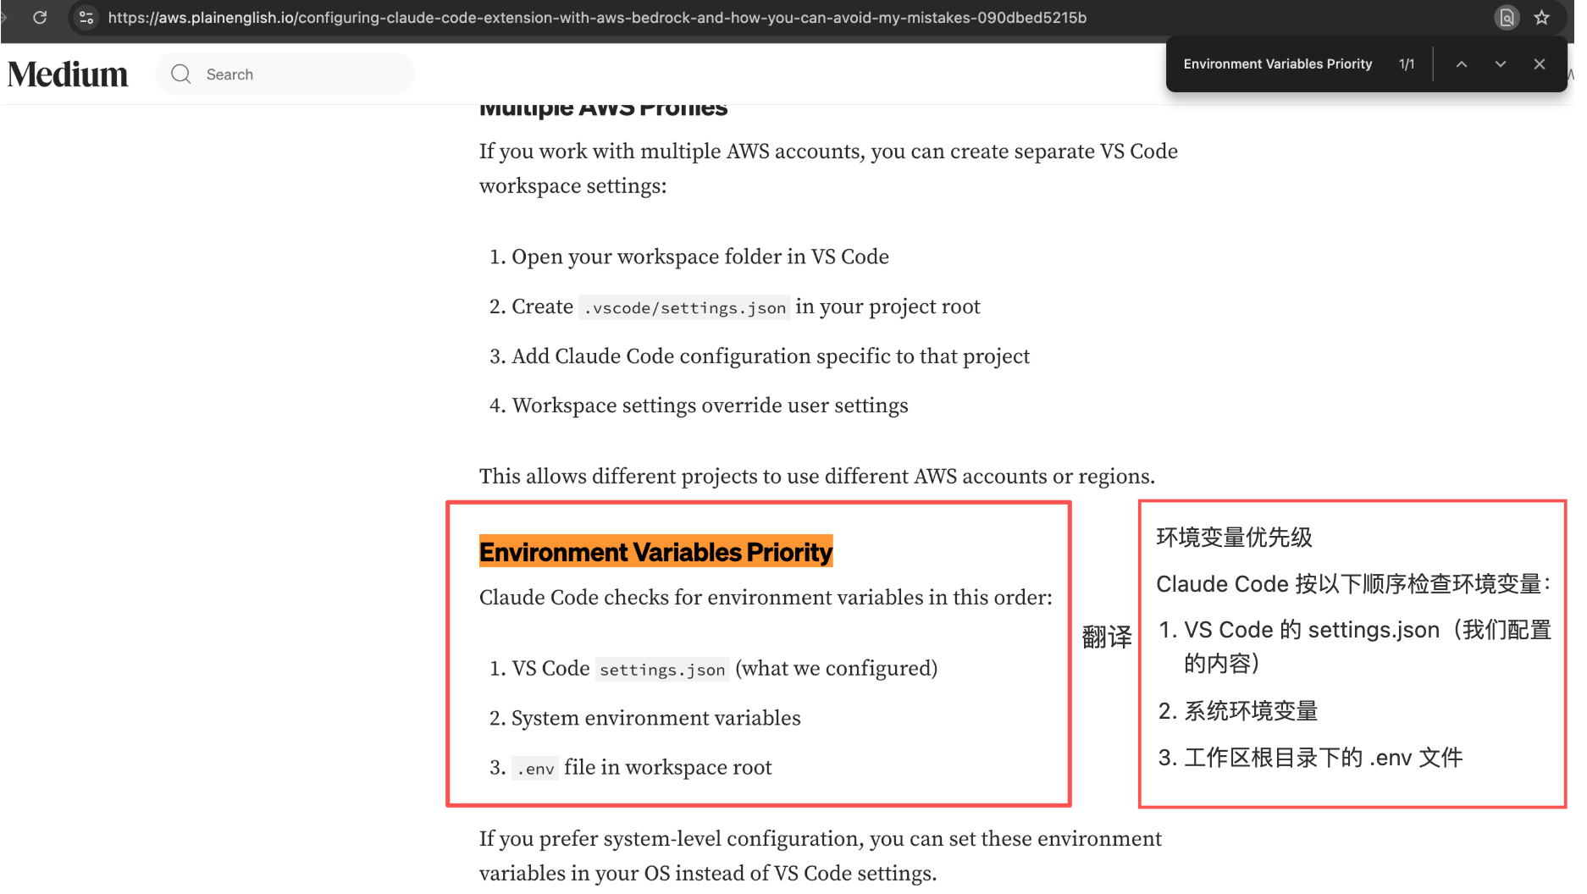Reload the page with the refresh icon
This screenshot has height=894, width=1587.
(40, 17)
